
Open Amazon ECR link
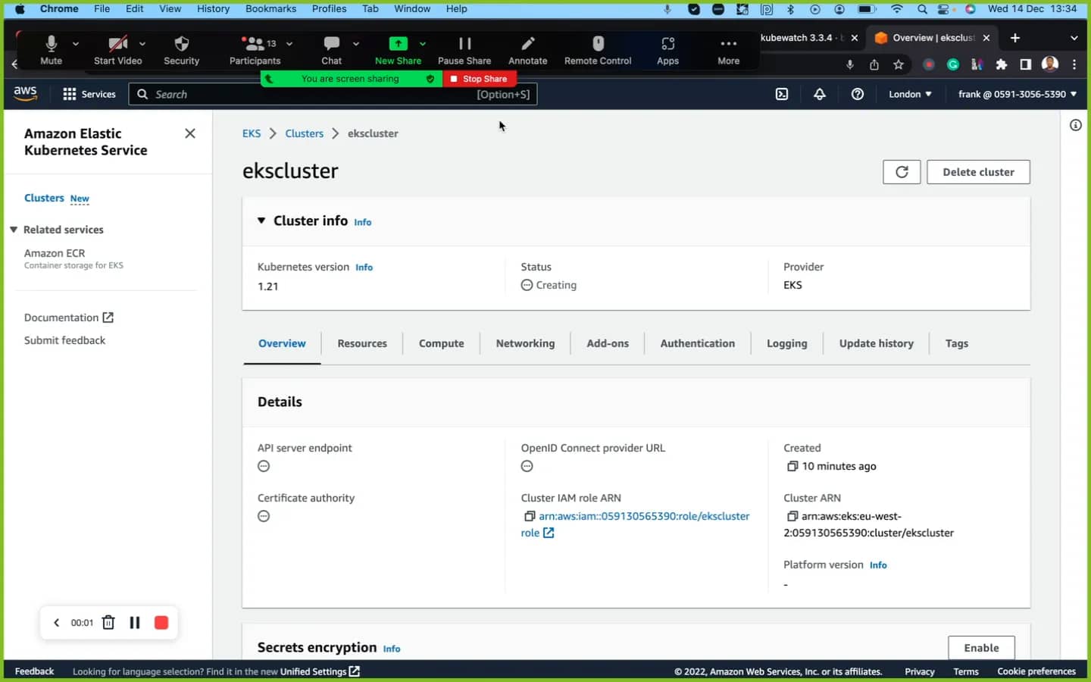[x=55, y=253]
